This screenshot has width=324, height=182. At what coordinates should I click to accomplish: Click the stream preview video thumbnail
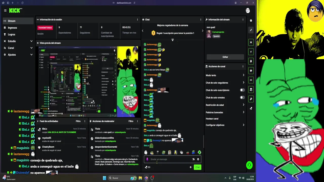(88, 82)
